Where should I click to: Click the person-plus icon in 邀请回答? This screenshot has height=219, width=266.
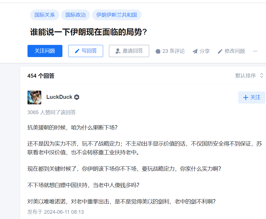pos(118,51)
